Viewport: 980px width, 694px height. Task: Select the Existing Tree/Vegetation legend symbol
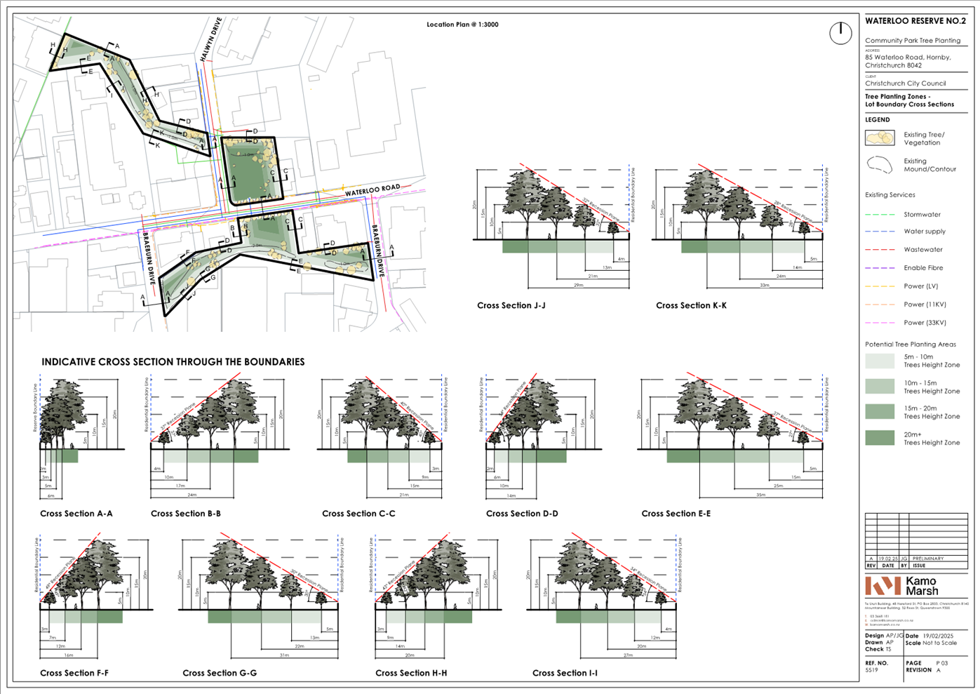tap(880, 138)
